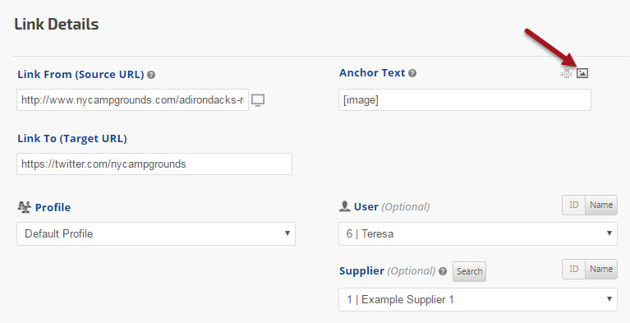Select the abc text anchor icon
The width and height of the screenshot is (630, 323).
pyautogui.click(x=566, y=74)
